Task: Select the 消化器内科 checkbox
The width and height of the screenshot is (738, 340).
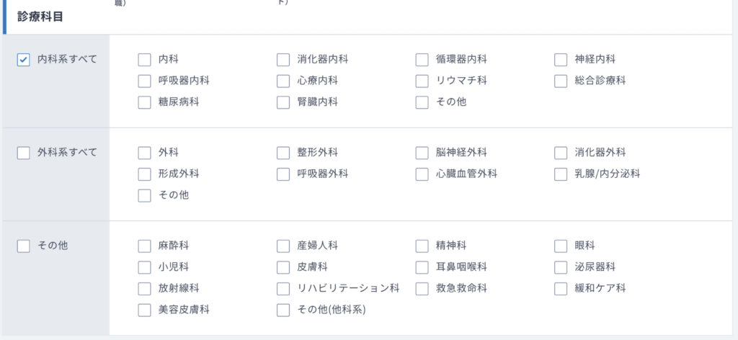Action: coord(283,61)
